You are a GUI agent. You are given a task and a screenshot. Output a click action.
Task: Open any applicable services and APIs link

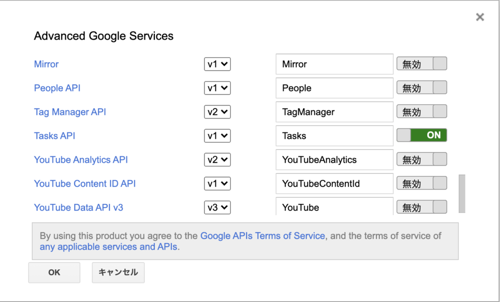pos(108,247)
